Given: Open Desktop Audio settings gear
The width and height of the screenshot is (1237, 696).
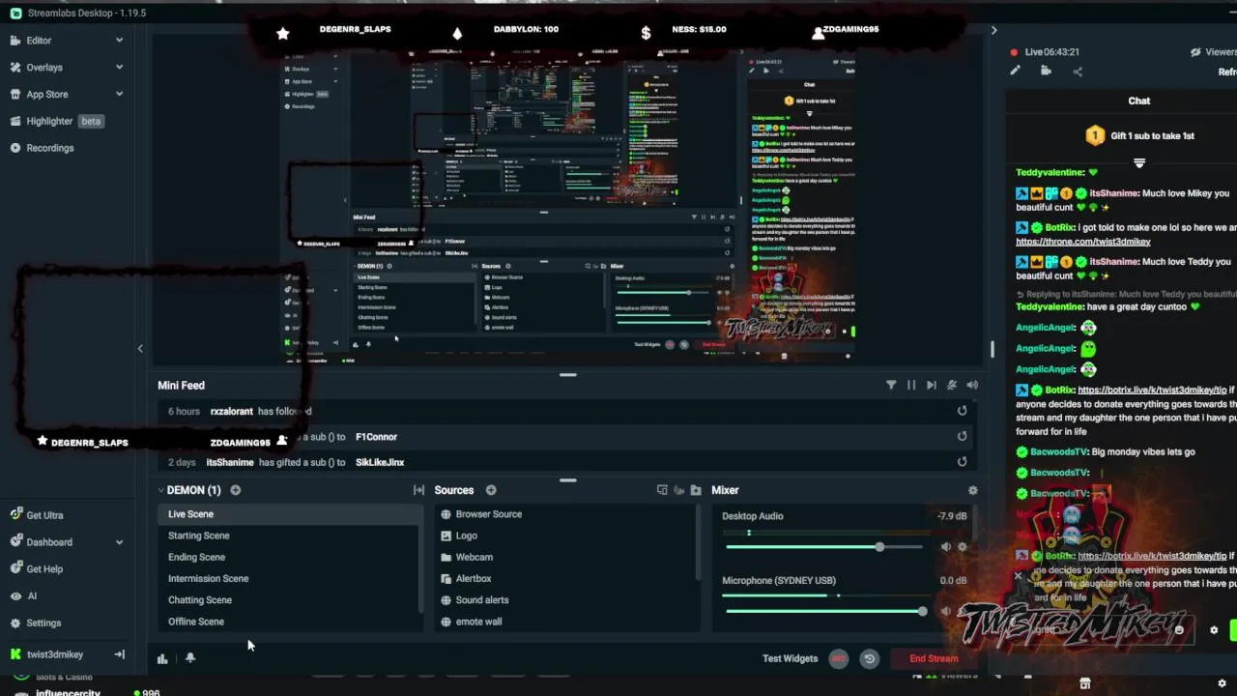Looking at the screenshot, I should 962,547.
